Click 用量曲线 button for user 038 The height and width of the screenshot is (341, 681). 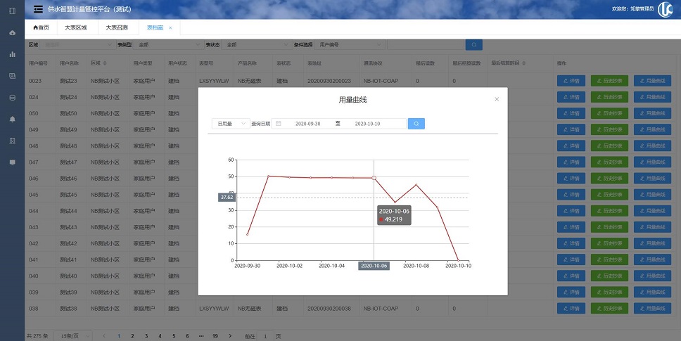[652, 309]
